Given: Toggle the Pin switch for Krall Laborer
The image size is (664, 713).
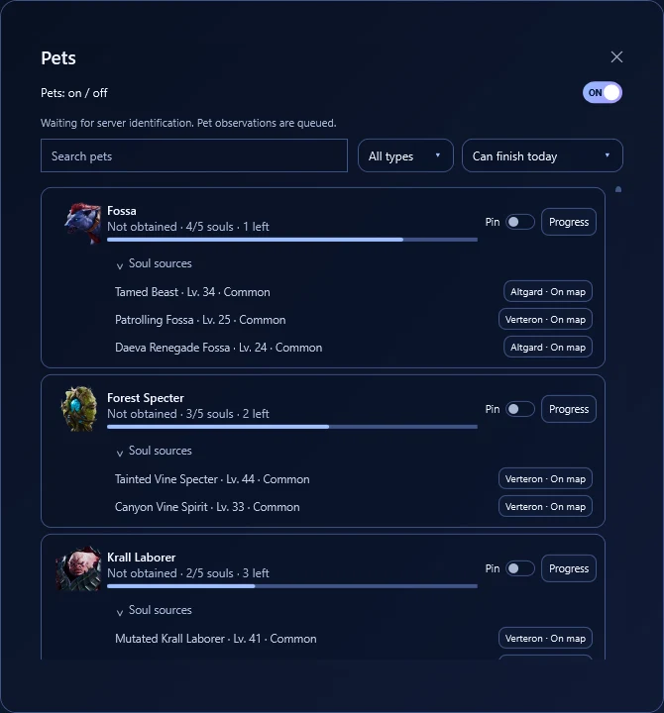Looking at the screenshot, I should click(519, 568).
